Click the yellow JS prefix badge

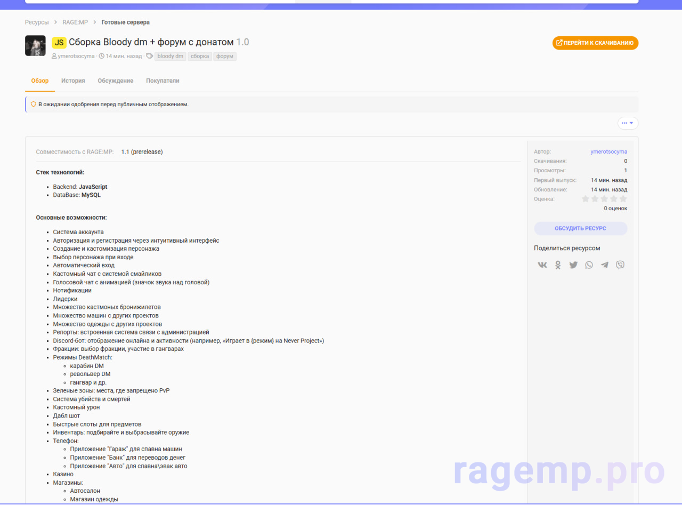coord(59,43)
